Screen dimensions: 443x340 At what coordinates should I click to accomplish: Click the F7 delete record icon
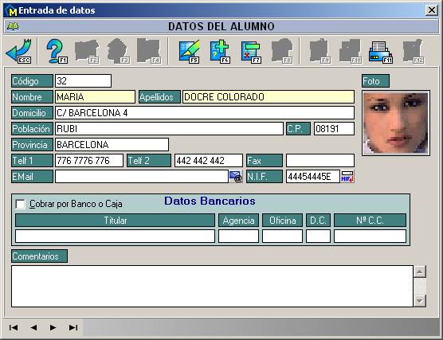(251, 51)
